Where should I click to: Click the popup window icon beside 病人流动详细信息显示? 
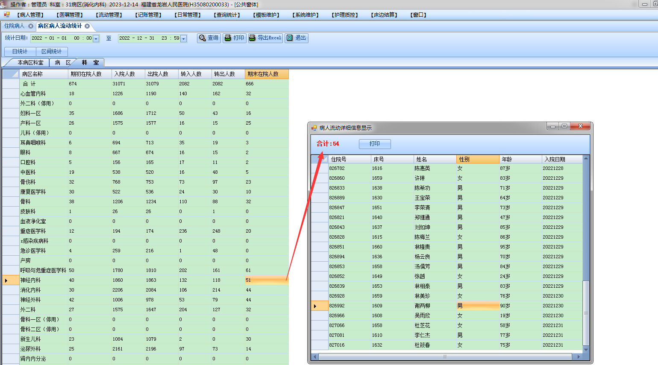[314, 128]
